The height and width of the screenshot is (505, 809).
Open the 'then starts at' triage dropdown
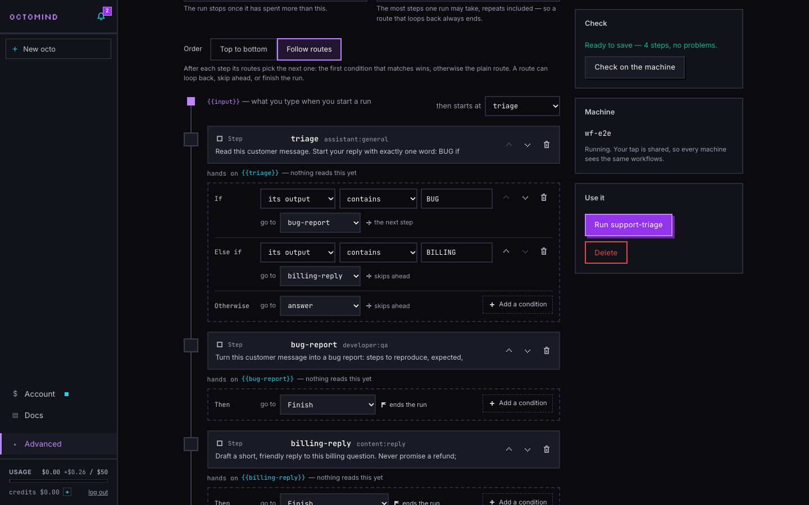tap(522, 106)
